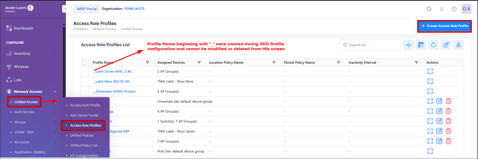Image resolution: width=478 pixels, height=159 pixels.
Task: Delete the Unnamed site default device group profile
Action: click(448, 101)
